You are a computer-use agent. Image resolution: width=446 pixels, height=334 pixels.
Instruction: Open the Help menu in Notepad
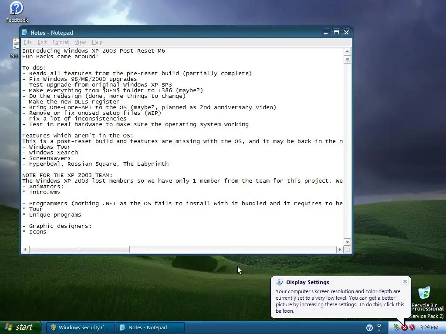[x=97, y=42]
